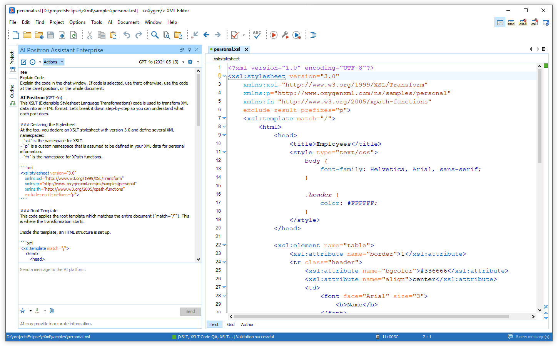Start a new chat in AI Positron
The width and height of the screenshot is (558, 346).
click(x=23, y=62)
